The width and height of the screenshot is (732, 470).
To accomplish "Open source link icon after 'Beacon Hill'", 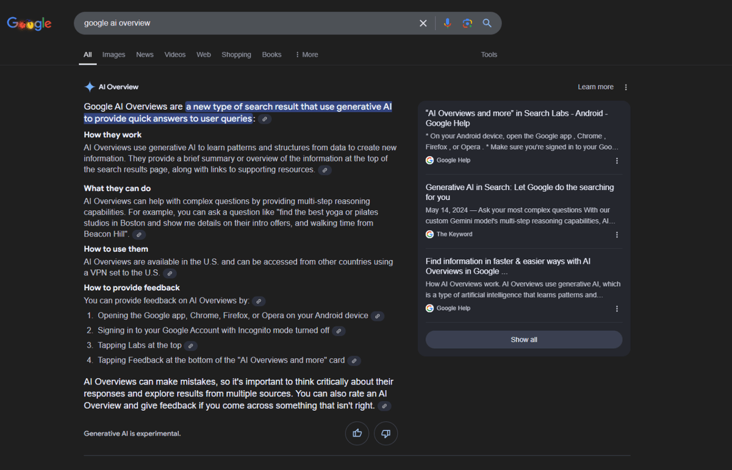I will 139,235.
